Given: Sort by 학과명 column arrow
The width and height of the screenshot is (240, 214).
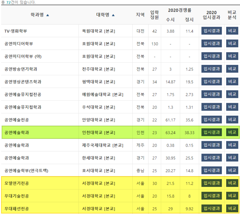Looking at the screenshot, I should click(48, 15).
